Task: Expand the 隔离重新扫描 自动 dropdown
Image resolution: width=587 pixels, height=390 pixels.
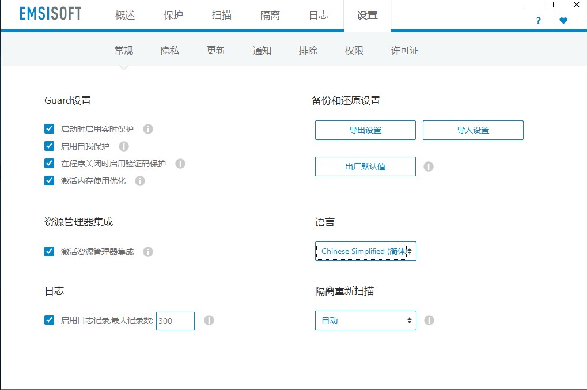Action: [x=366, y=320]
